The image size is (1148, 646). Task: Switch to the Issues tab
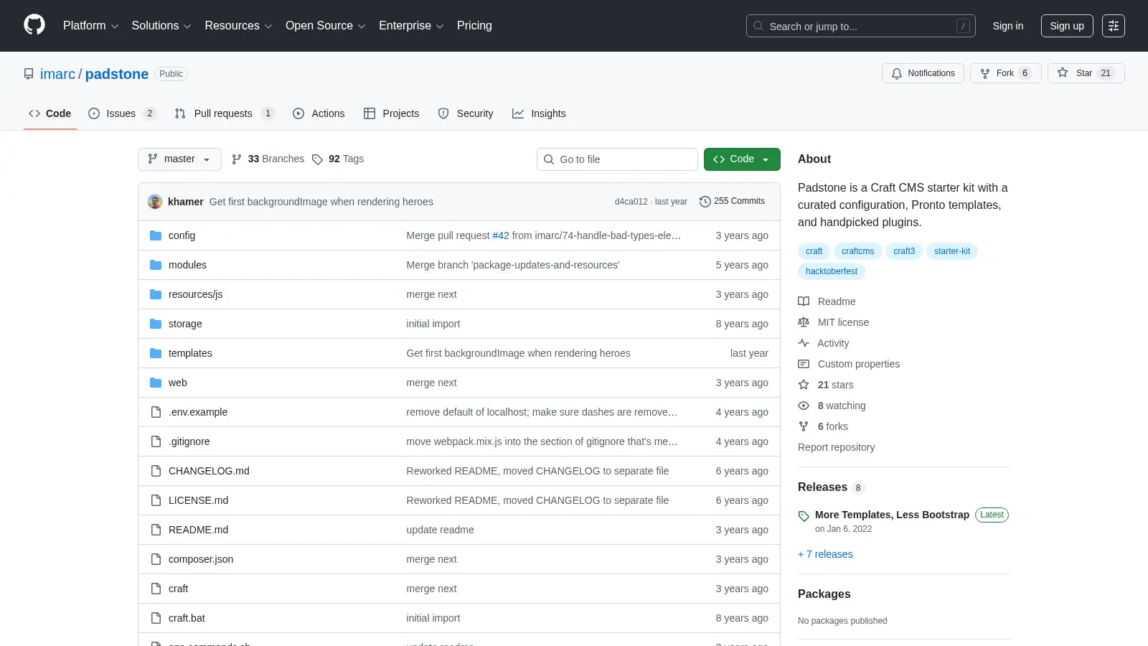click(x=122, y=113)
